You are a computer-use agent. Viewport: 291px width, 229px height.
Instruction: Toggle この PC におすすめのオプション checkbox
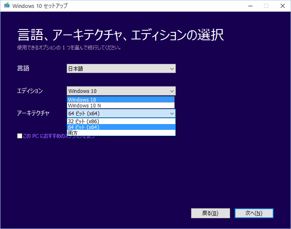[x=19, y=136]
